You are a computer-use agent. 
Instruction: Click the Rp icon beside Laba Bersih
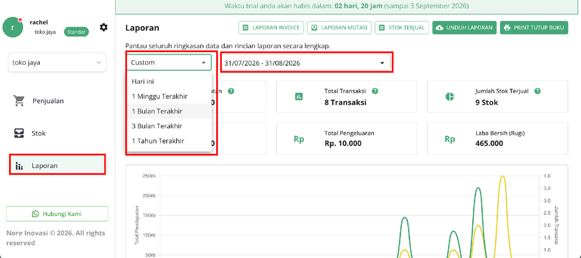tap(450, 139)
